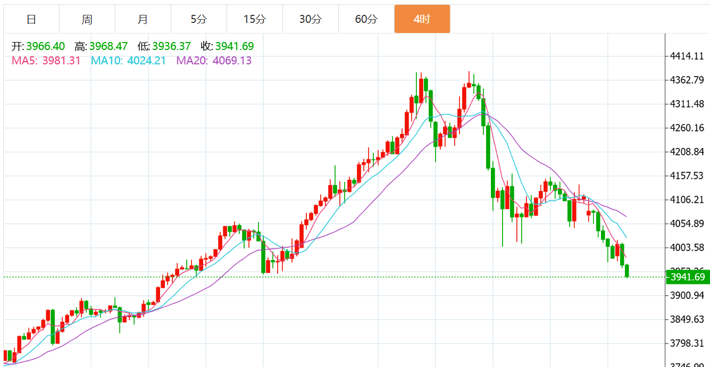Click the highlighted 4时 tab
This screenshot has height=367, width=710.
(422, 20)
